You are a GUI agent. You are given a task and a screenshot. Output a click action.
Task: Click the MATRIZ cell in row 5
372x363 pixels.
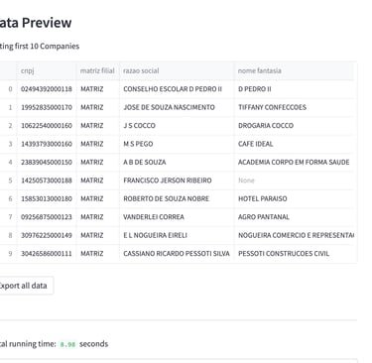tap(98, 181)
